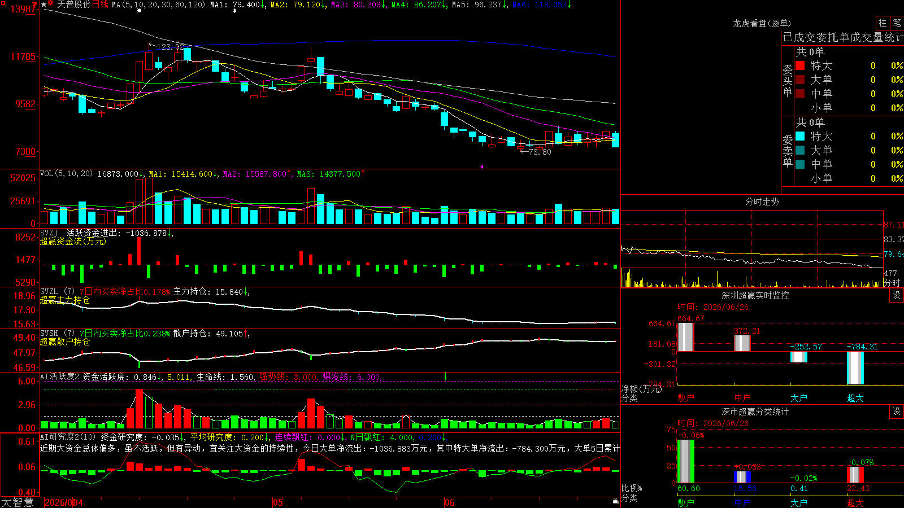This screenshot has width=904, height=508.
Task: Click the dark red 中单 buy order swatch
Action: [800, 94]
